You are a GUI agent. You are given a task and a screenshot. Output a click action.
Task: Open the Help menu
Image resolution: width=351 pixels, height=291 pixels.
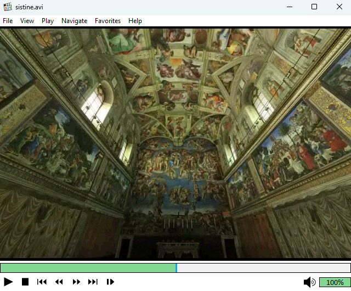[135, 21]
